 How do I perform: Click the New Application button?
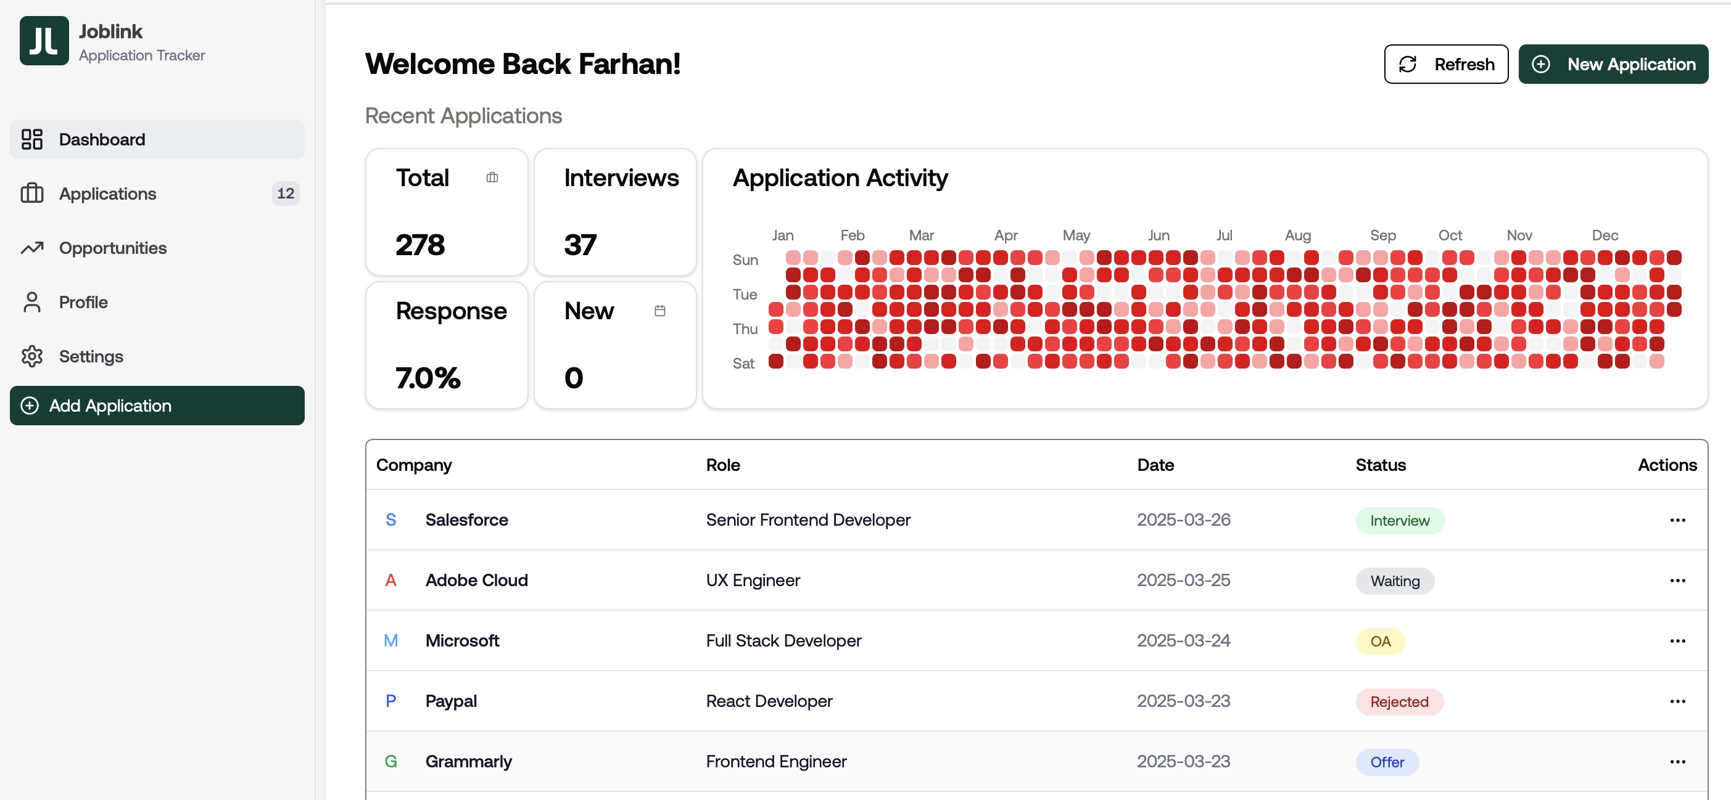tap(1613, 65)
